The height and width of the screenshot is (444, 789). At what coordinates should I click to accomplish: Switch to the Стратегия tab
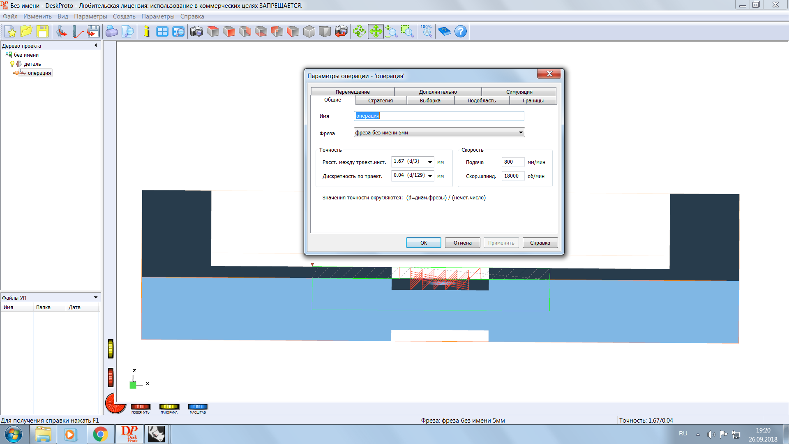pyautogui.click(x=380, y=101)
